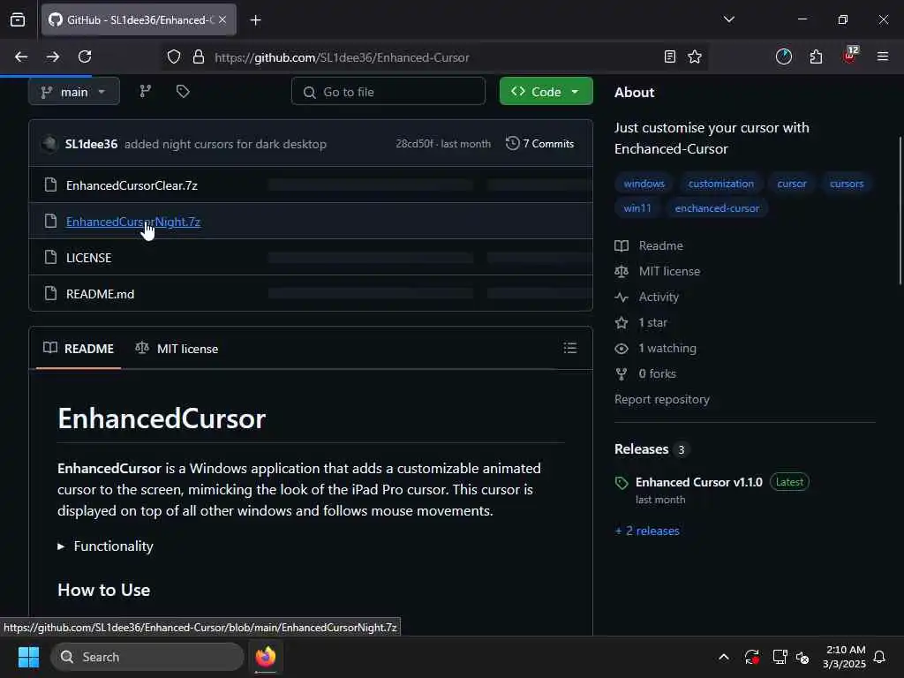Open a new browser tab
904x678 pixels.
(x=255, y=20)
